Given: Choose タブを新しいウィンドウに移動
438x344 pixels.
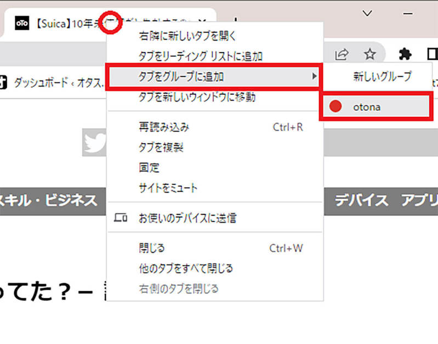Looking at the screenshot, I should pyautogui.click(x=215, y=97).
